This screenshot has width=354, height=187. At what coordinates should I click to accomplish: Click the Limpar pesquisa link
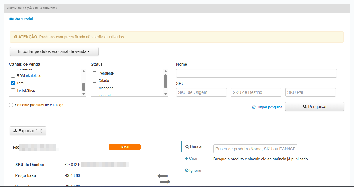[267, 107]
